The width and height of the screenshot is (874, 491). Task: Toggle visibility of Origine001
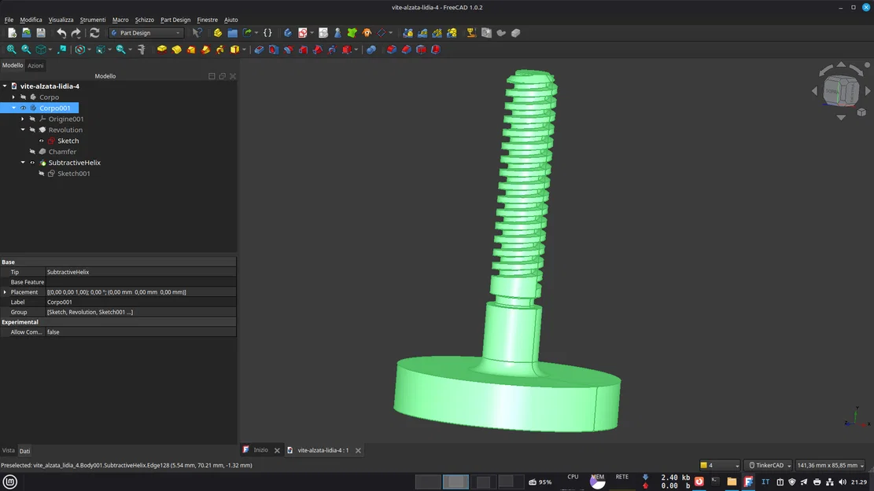tap(32, 119)
